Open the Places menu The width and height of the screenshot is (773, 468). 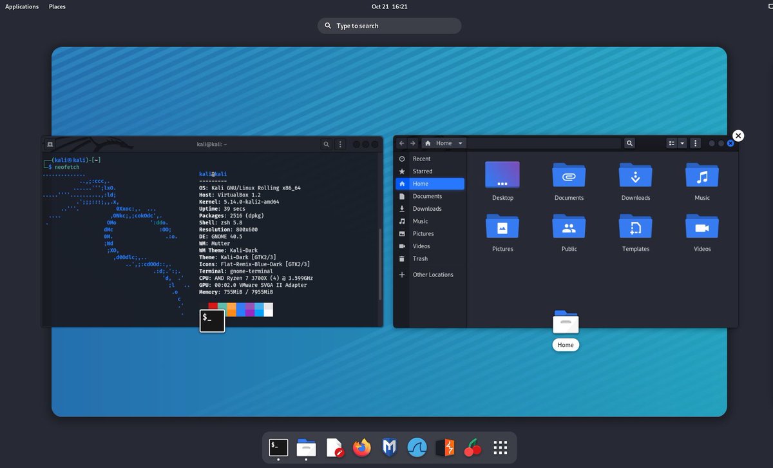(57, 6)
